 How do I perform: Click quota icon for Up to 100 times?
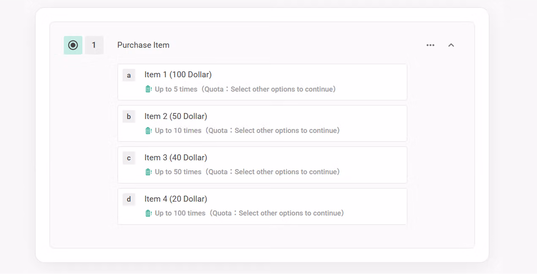pos(148,213)
